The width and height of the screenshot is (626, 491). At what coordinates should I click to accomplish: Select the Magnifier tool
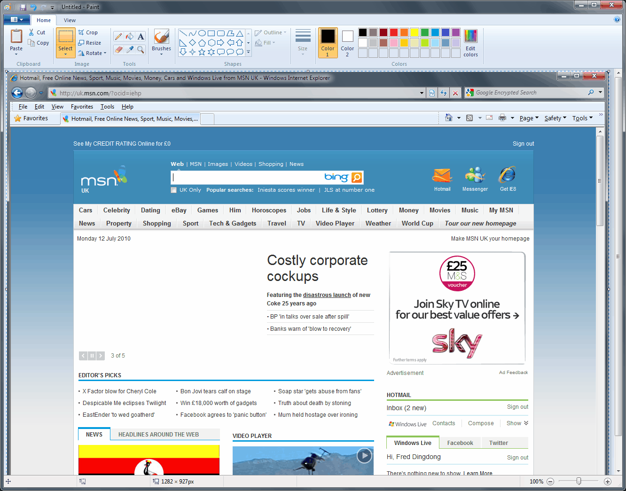(x=141, y=49)
